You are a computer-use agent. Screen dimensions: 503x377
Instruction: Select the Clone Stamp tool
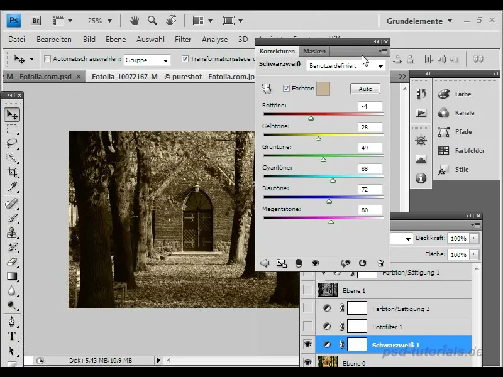(x=12, y=232)
